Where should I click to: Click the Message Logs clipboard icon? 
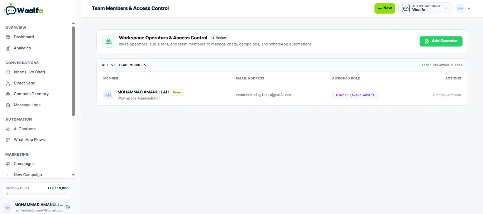click(8, 105)
